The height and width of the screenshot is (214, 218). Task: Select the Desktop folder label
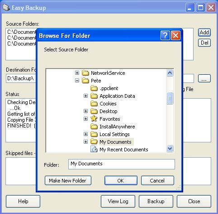tap(109, 111)
